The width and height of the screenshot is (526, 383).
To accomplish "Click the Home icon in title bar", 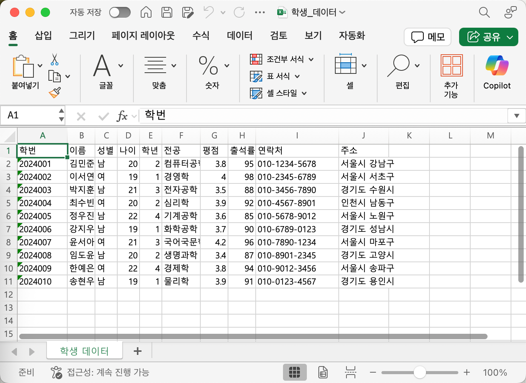I will pos(146,12).
